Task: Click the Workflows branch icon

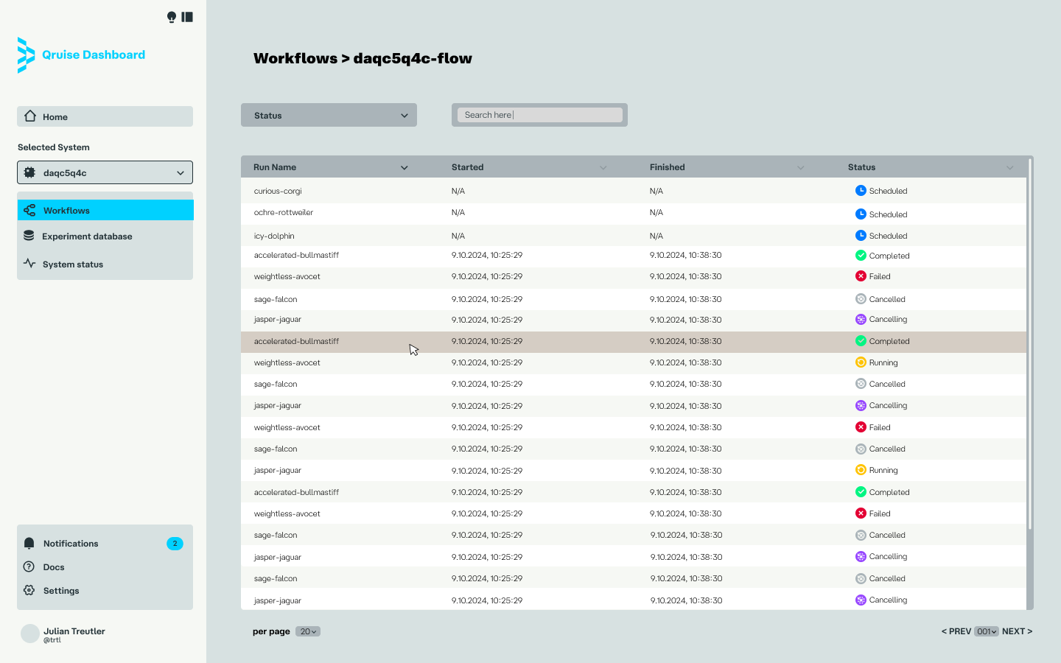Action: coord(29,210)
